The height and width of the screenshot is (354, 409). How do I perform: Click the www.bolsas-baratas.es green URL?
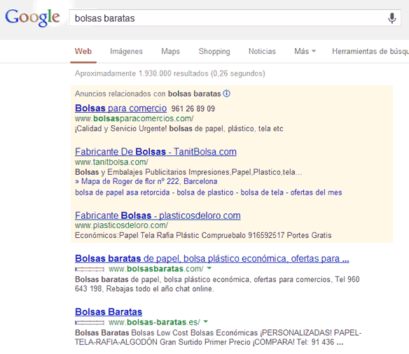click(154, 323)
